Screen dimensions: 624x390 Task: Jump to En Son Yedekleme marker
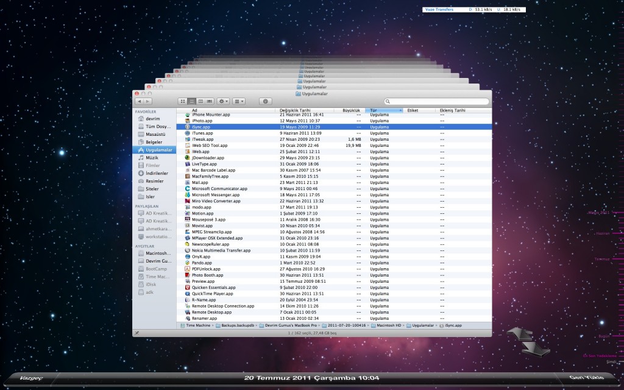(x=600, y=356)
